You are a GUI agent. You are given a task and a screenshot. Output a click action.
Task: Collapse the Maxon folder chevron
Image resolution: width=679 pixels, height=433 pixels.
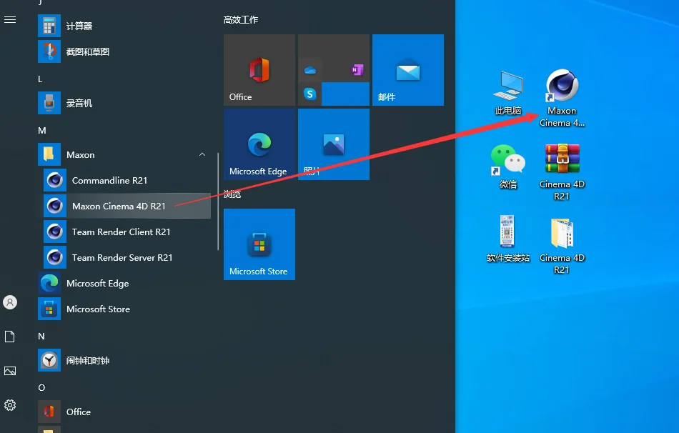[x=202, y=154]
